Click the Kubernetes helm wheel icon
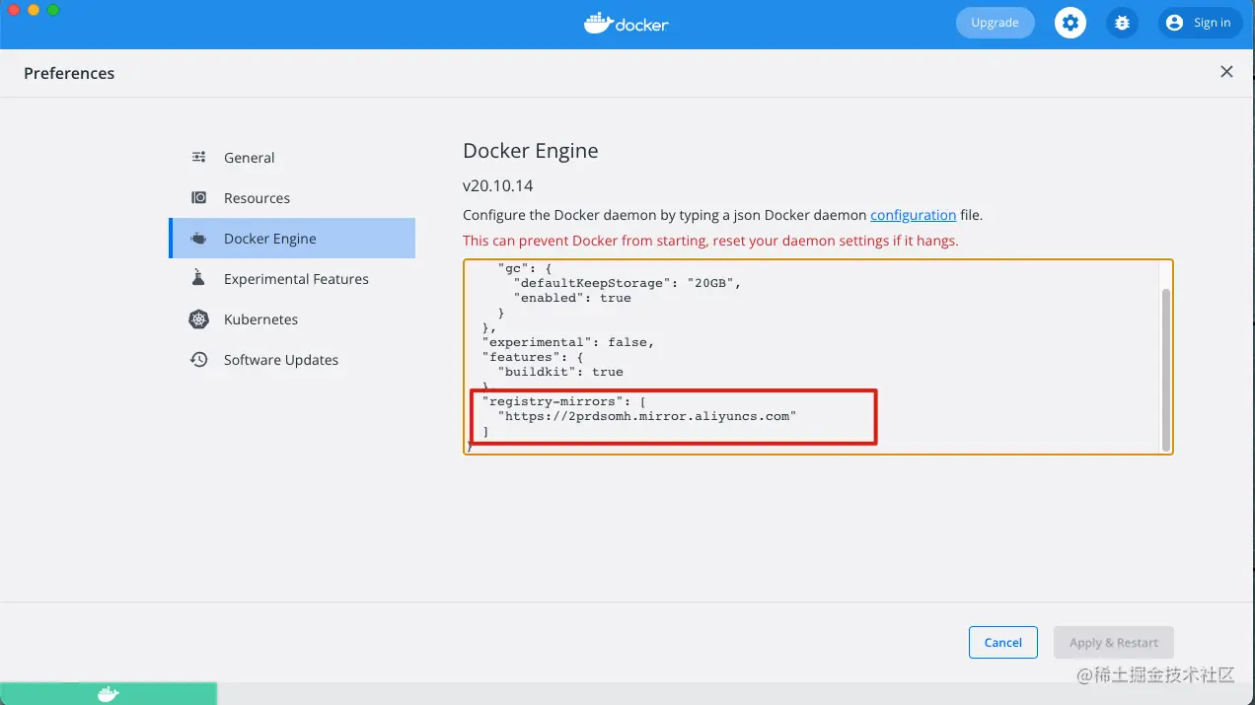The width and height of the screenshot is (1255, 705). [199, 319]
